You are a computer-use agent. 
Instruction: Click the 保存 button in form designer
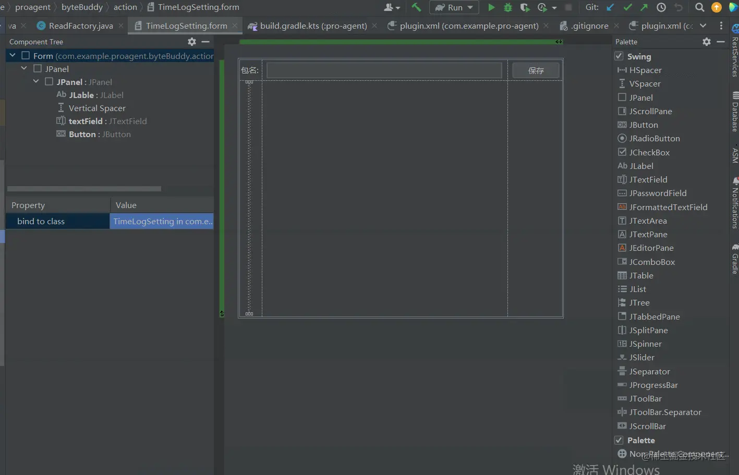pyautogui.click(x=536, y=70)
